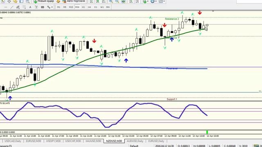Switch timeframe to H4
Viewport: 262px width, 147px height.
[89, 7]
